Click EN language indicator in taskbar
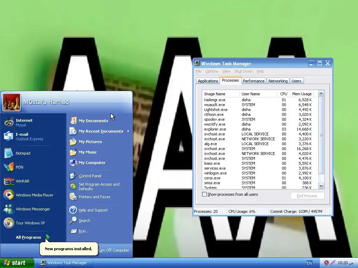The image size is (358, 268). point(309,263)
